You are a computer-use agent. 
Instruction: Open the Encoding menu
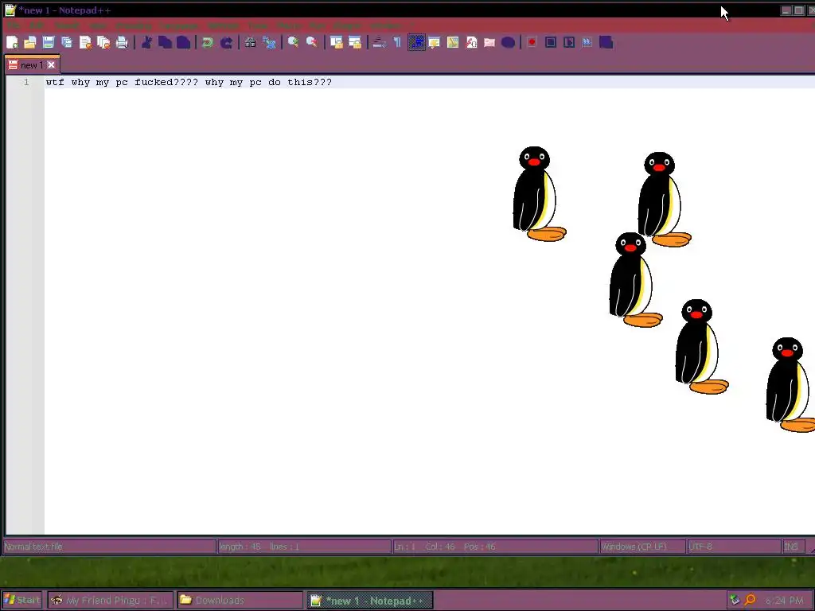(134, 25)
